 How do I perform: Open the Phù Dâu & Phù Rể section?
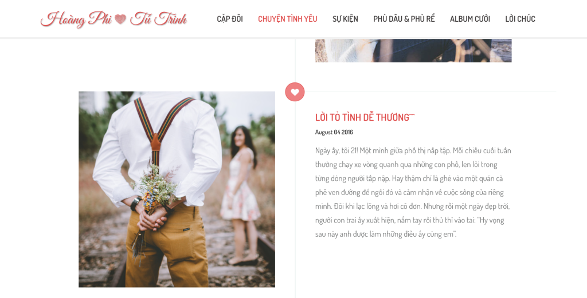404,19
